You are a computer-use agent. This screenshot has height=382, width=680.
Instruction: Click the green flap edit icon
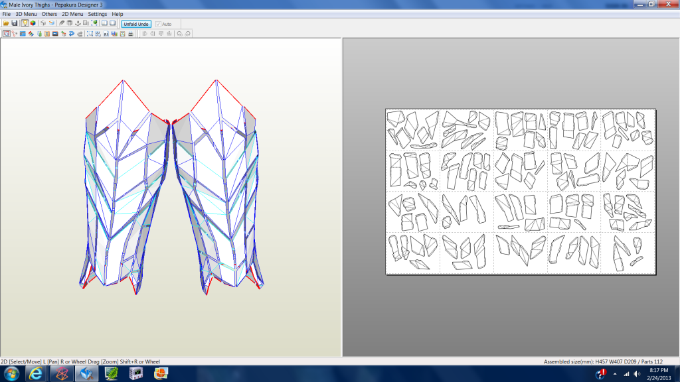click(39, 33)
